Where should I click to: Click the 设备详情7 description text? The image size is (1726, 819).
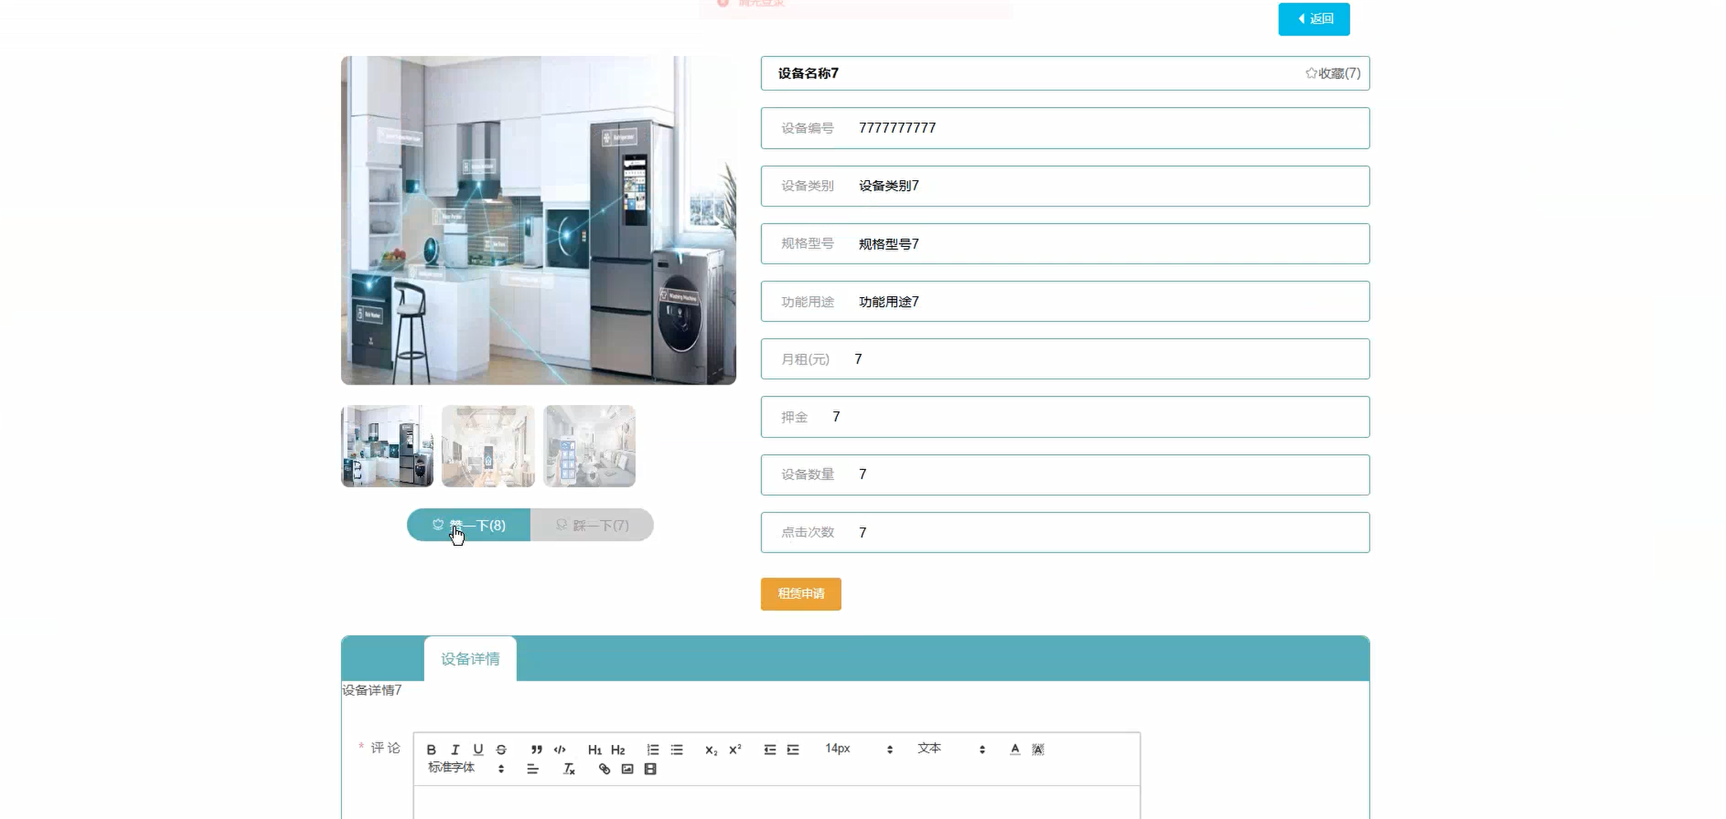tap(372, 690)
